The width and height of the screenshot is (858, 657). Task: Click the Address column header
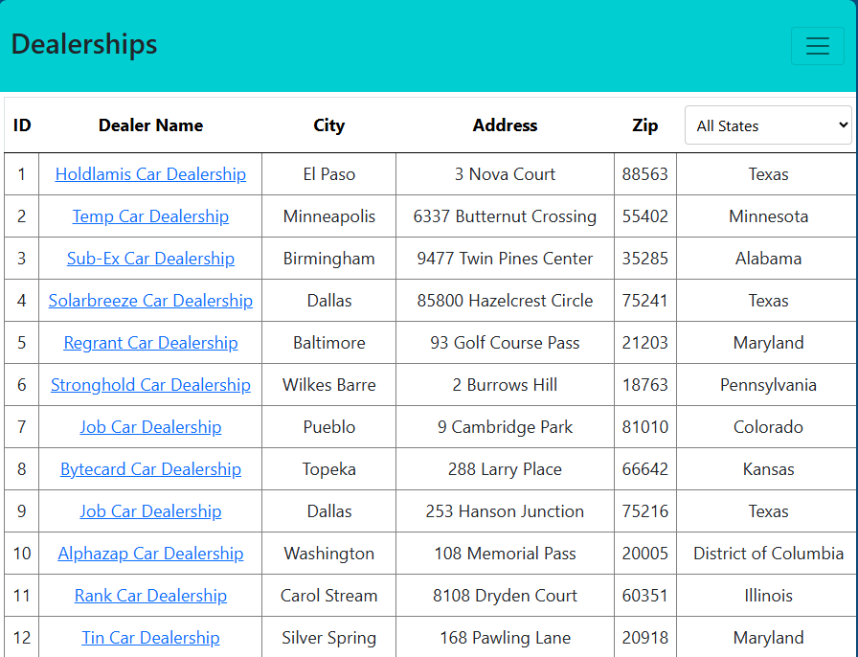505,125
